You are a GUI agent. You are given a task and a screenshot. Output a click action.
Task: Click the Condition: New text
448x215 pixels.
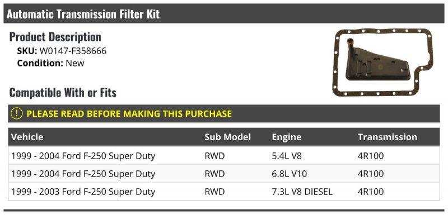coord(50,63)
